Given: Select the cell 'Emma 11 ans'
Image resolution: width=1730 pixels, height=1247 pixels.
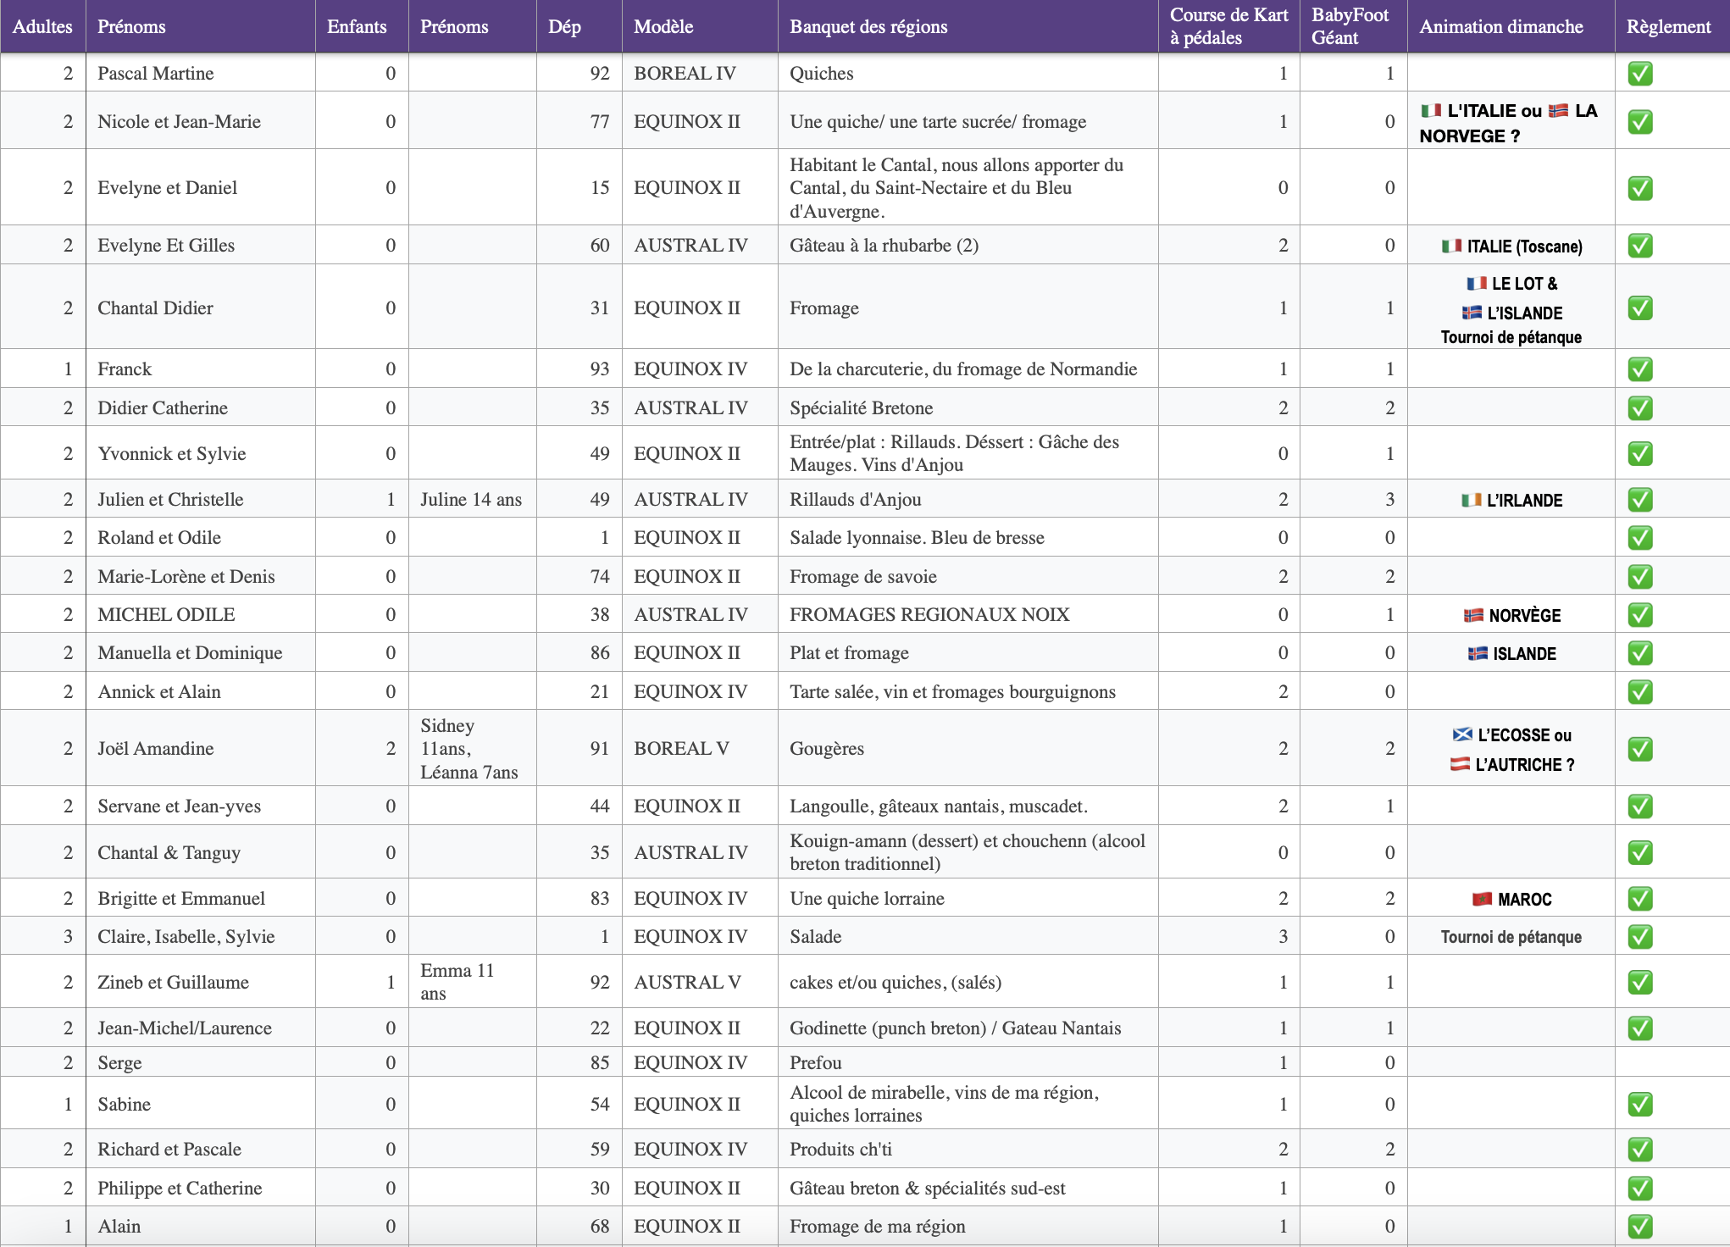Looking at the screenshot, I should coord(473,982).
